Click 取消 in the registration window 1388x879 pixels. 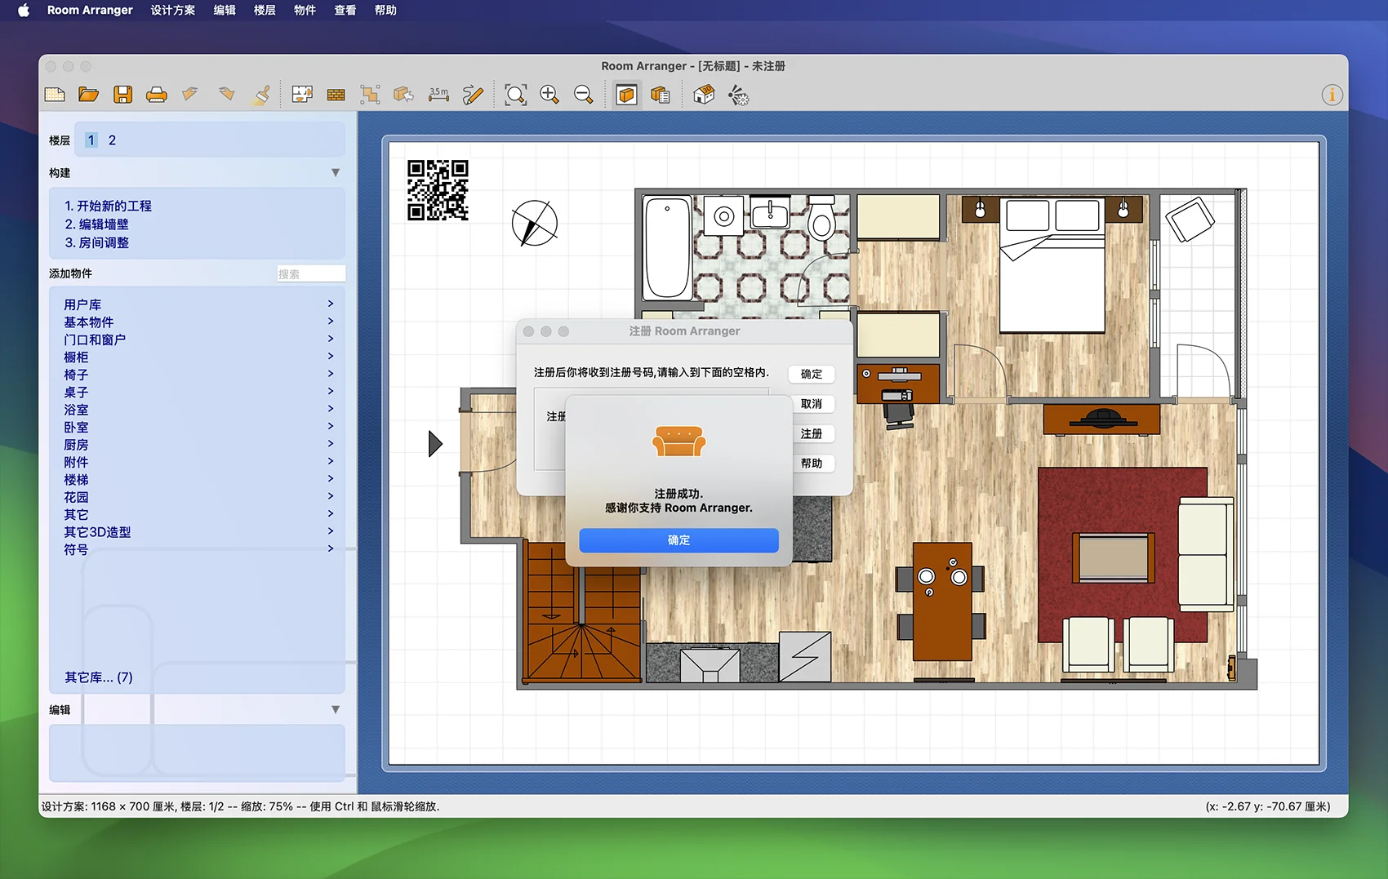pyautogui.click(x=812, y=404)
